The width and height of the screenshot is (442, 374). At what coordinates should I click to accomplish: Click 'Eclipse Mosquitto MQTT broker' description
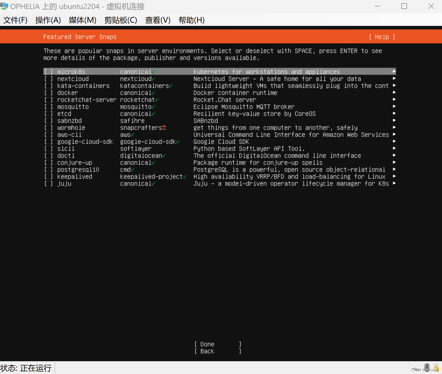coord(244,107)
